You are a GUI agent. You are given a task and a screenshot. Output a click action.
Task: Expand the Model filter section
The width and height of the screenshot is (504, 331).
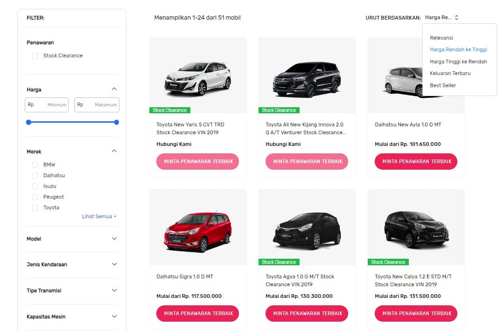point(114,239)
